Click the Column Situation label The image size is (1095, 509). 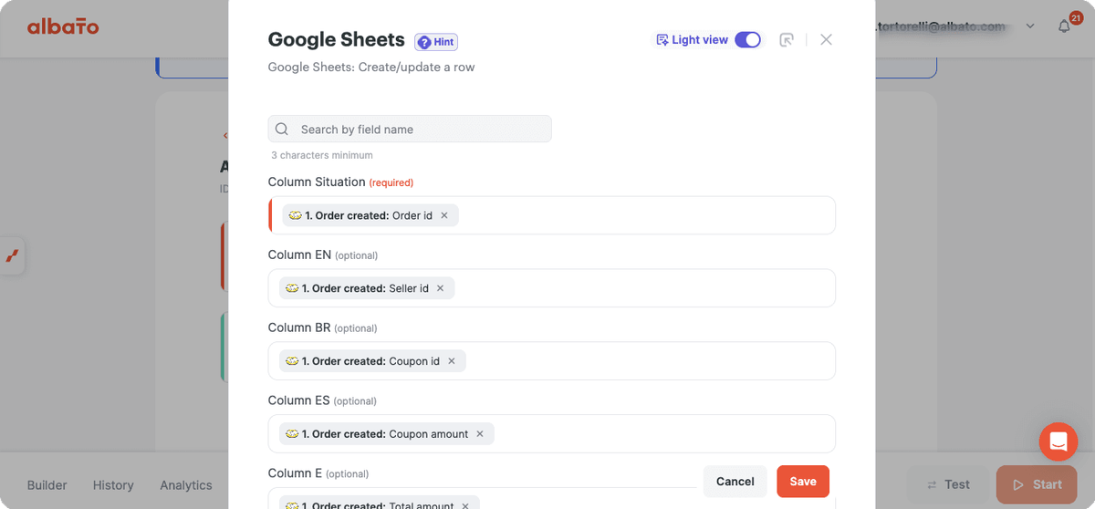(x=317, y=182)
